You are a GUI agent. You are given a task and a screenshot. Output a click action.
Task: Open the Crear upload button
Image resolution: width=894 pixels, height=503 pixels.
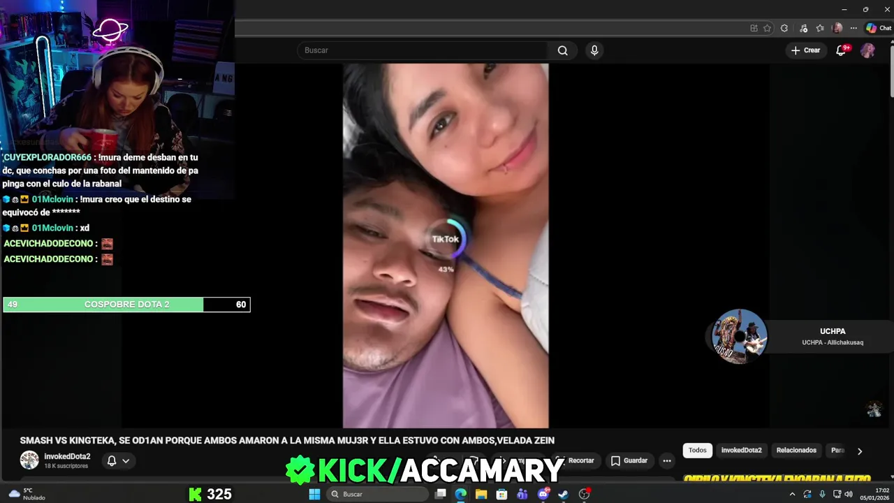[805, 50]
